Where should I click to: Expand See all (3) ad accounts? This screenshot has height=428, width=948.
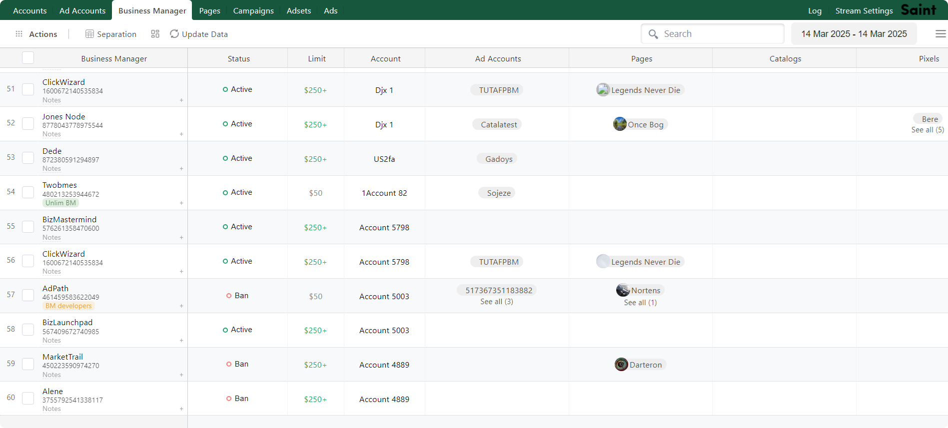pyautogui.click(x=497, y=302)
